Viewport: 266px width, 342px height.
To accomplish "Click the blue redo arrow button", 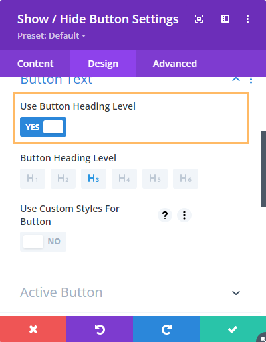I will point(166,329).
